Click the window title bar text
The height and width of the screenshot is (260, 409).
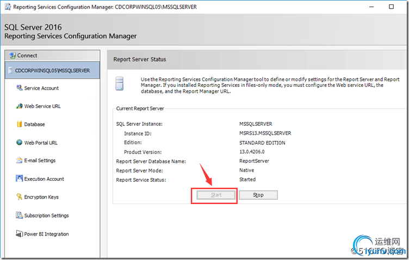coord(105,7)
